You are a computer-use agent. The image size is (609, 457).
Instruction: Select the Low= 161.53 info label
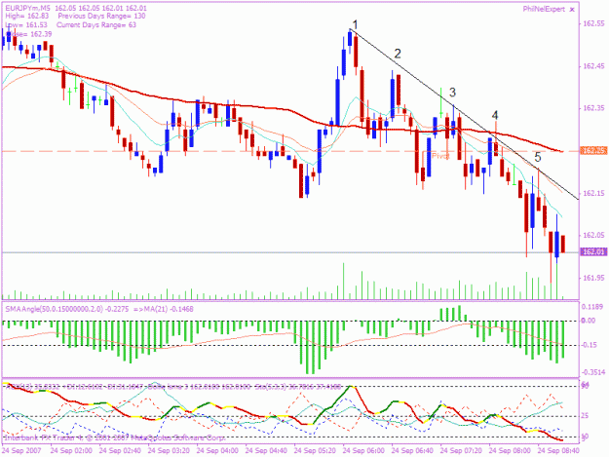tap(26, 25)
